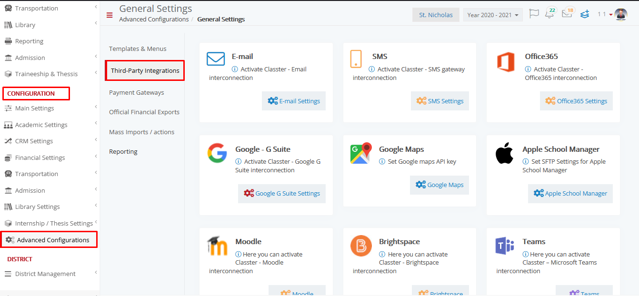639x296 pixels.
Task: Click the info icon in the Brightspace description
Action: [x=382, y=255]
